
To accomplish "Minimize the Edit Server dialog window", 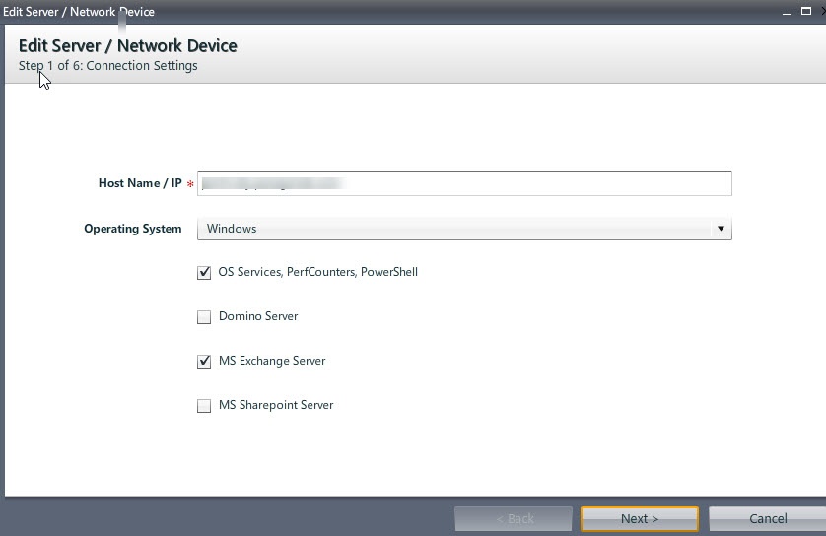I will 787,11.
